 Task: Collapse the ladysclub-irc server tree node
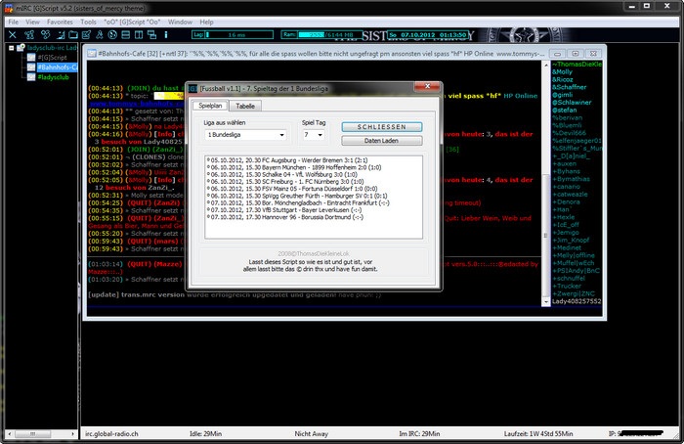tap(12, 48)
